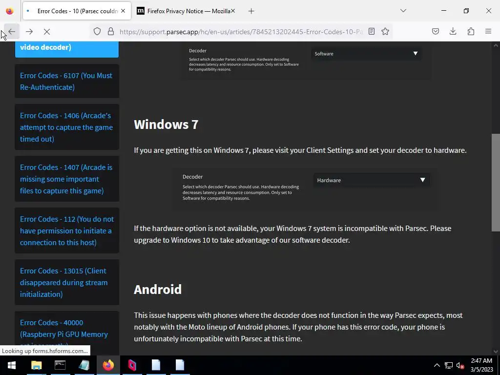Click the Firefox taskbar icon

[x=108, y=365]
